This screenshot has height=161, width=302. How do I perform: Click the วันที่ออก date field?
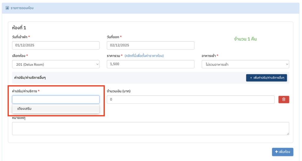pos(150,45)
